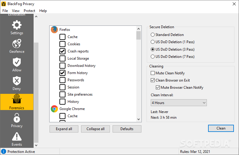This screenshot has width=239, height=155.
Task: Open the View menu
Action: point(16,11)
